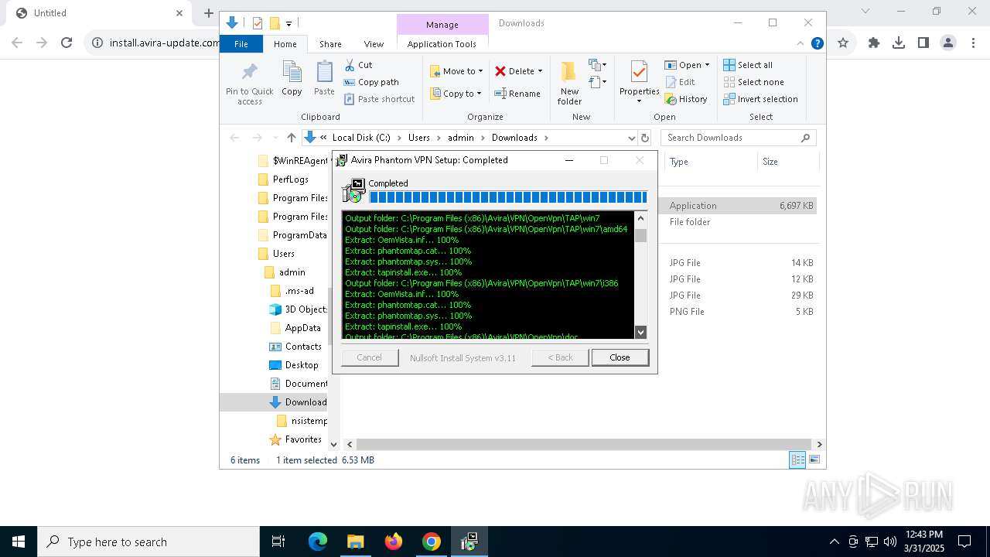The width and height of the screenshot is (990, 557).
Task: Select Desktop in the navigation tree
Action: (302, 365)
